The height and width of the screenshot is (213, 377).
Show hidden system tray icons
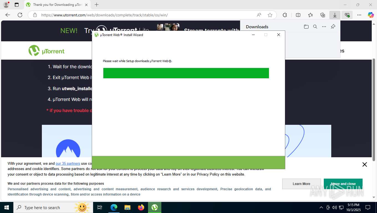click(321, 207)
